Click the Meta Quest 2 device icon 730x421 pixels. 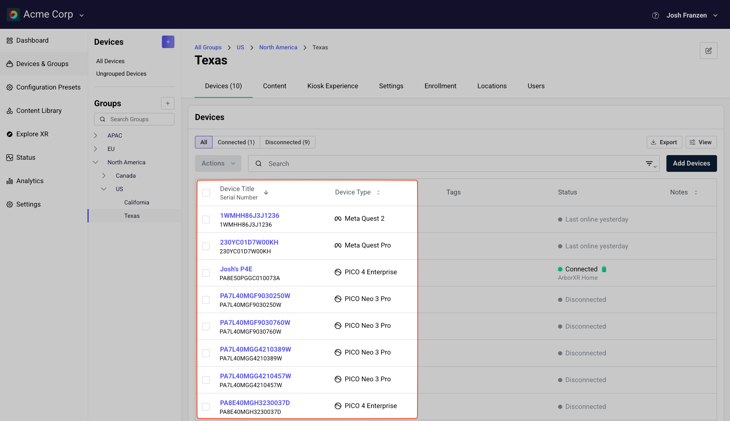pos(338,219)
